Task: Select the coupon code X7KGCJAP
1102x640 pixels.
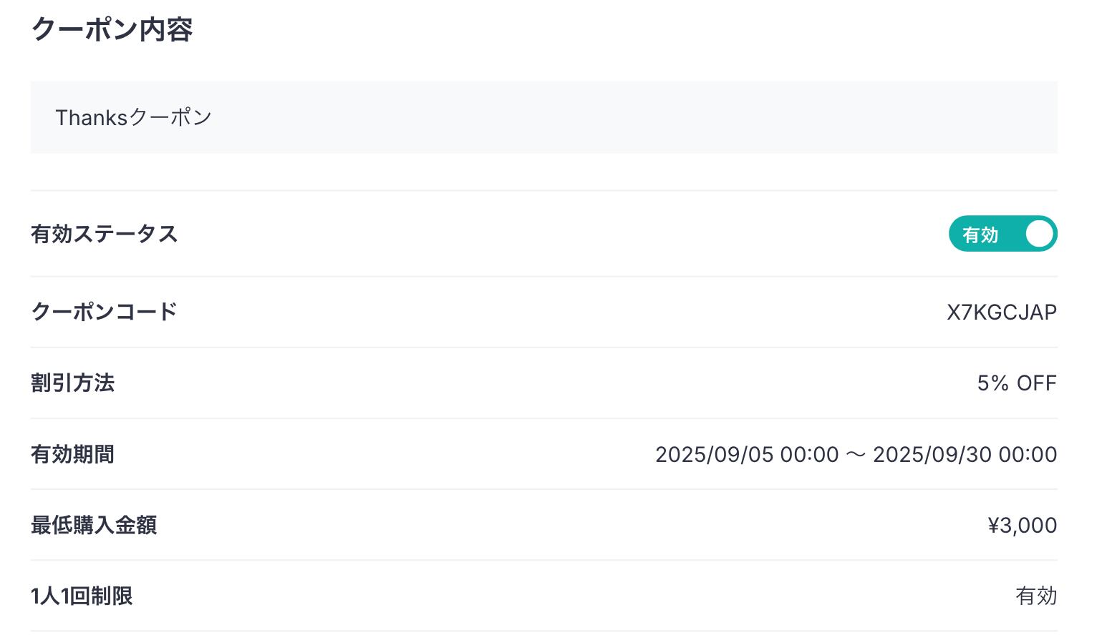Action: coord(1001,312)
